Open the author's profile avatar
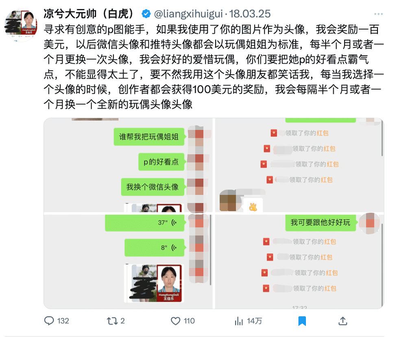This screenshot has width=397, height=337. pos(21,25)
